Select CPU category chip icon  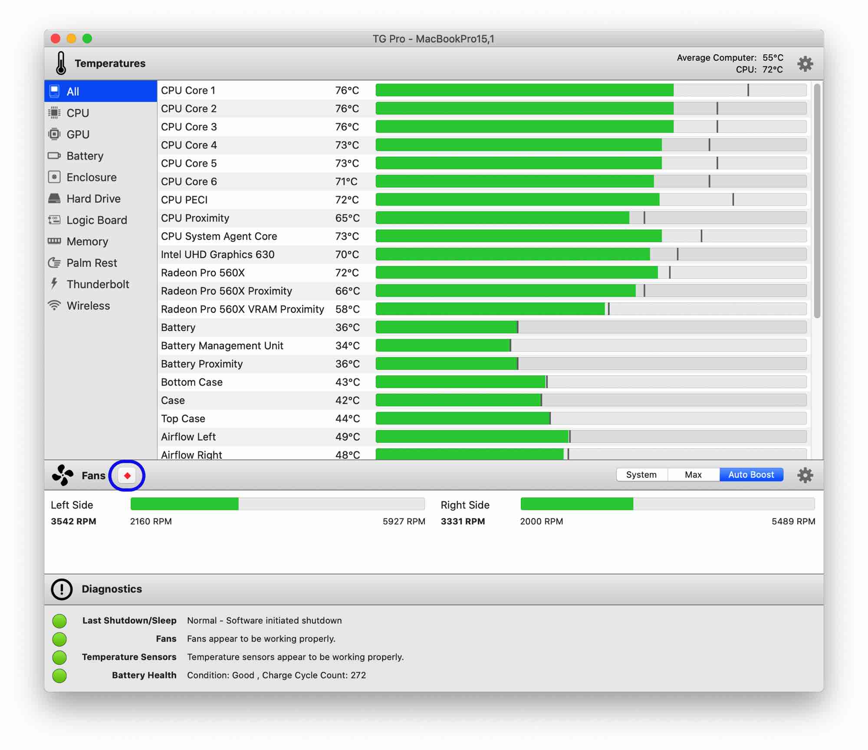click(54, 113)
